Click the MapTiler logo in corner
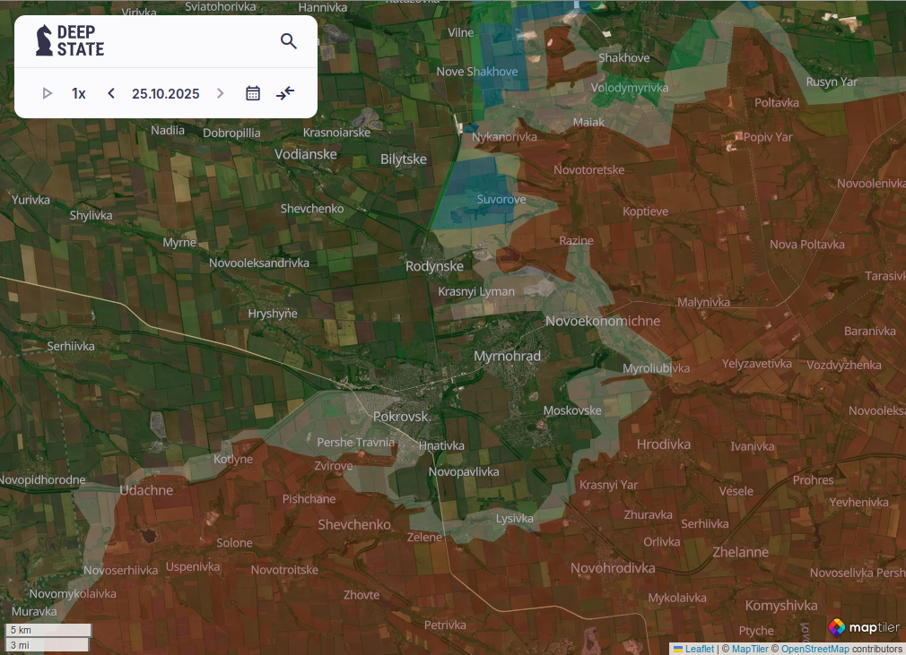Screen dimensions: 906x655 click(863, 627)
